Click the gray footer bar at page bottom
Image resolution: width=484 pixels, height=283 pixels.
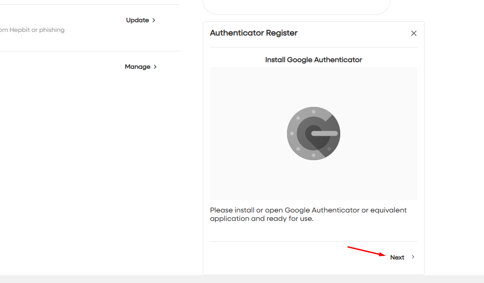[x=242, y=279]
